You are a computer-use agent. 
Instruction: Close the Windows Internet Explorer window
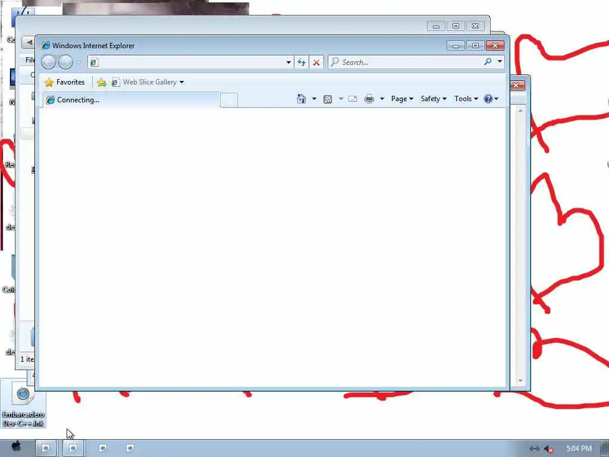pos(495,46)
